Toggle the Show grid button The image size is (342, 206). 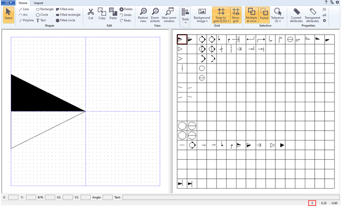click(236, 15)
